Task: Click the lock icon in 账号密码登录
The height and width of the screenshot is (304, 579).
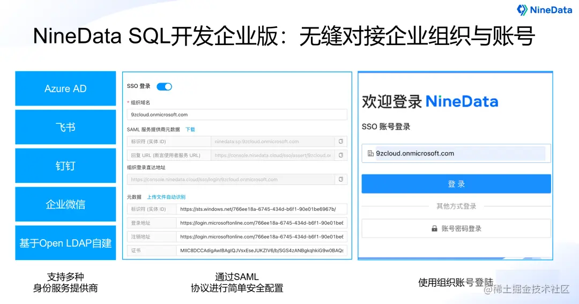Action: pyautogui.click(x=434, y=228)
